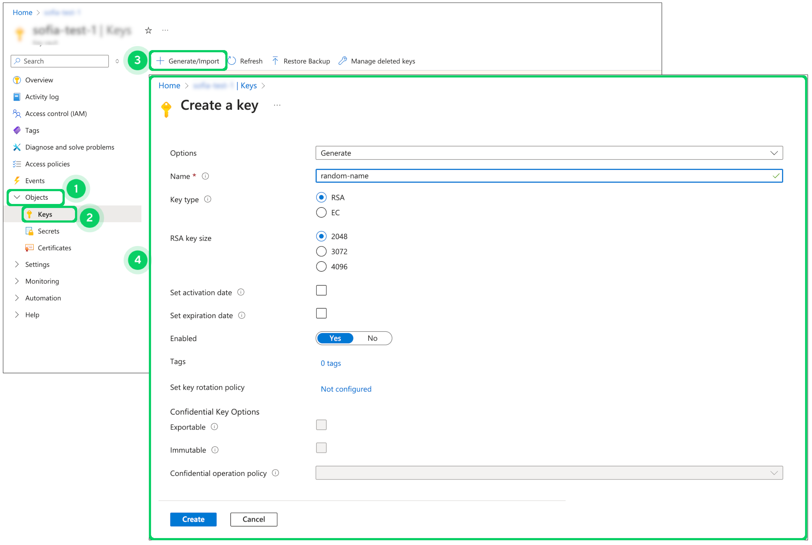
Task: Open the 0 tags link
Action: pyautogui.click(x=331, y=363)
